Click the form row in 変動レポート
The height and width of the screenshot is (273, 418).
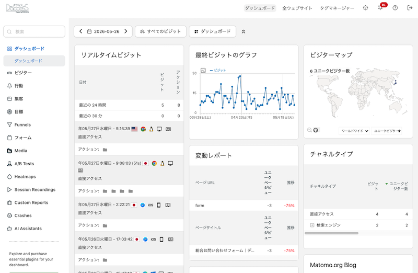coord(243,206)
